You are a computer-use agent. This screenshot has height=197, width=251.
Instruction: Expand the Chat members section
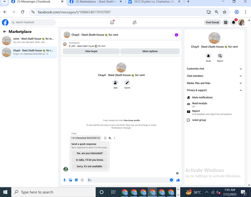point(214,76)
